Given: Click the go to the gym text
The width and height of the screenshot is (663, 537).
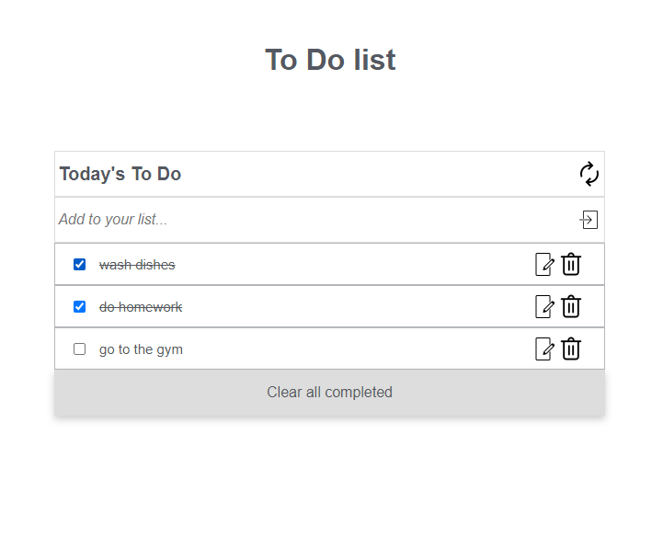Looking at the screenshot, I should click(141, 349).
